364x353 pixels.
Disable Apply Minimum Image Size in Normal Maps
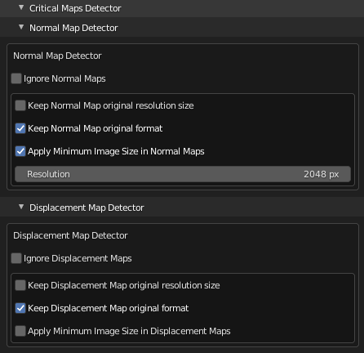coord(20,151)
